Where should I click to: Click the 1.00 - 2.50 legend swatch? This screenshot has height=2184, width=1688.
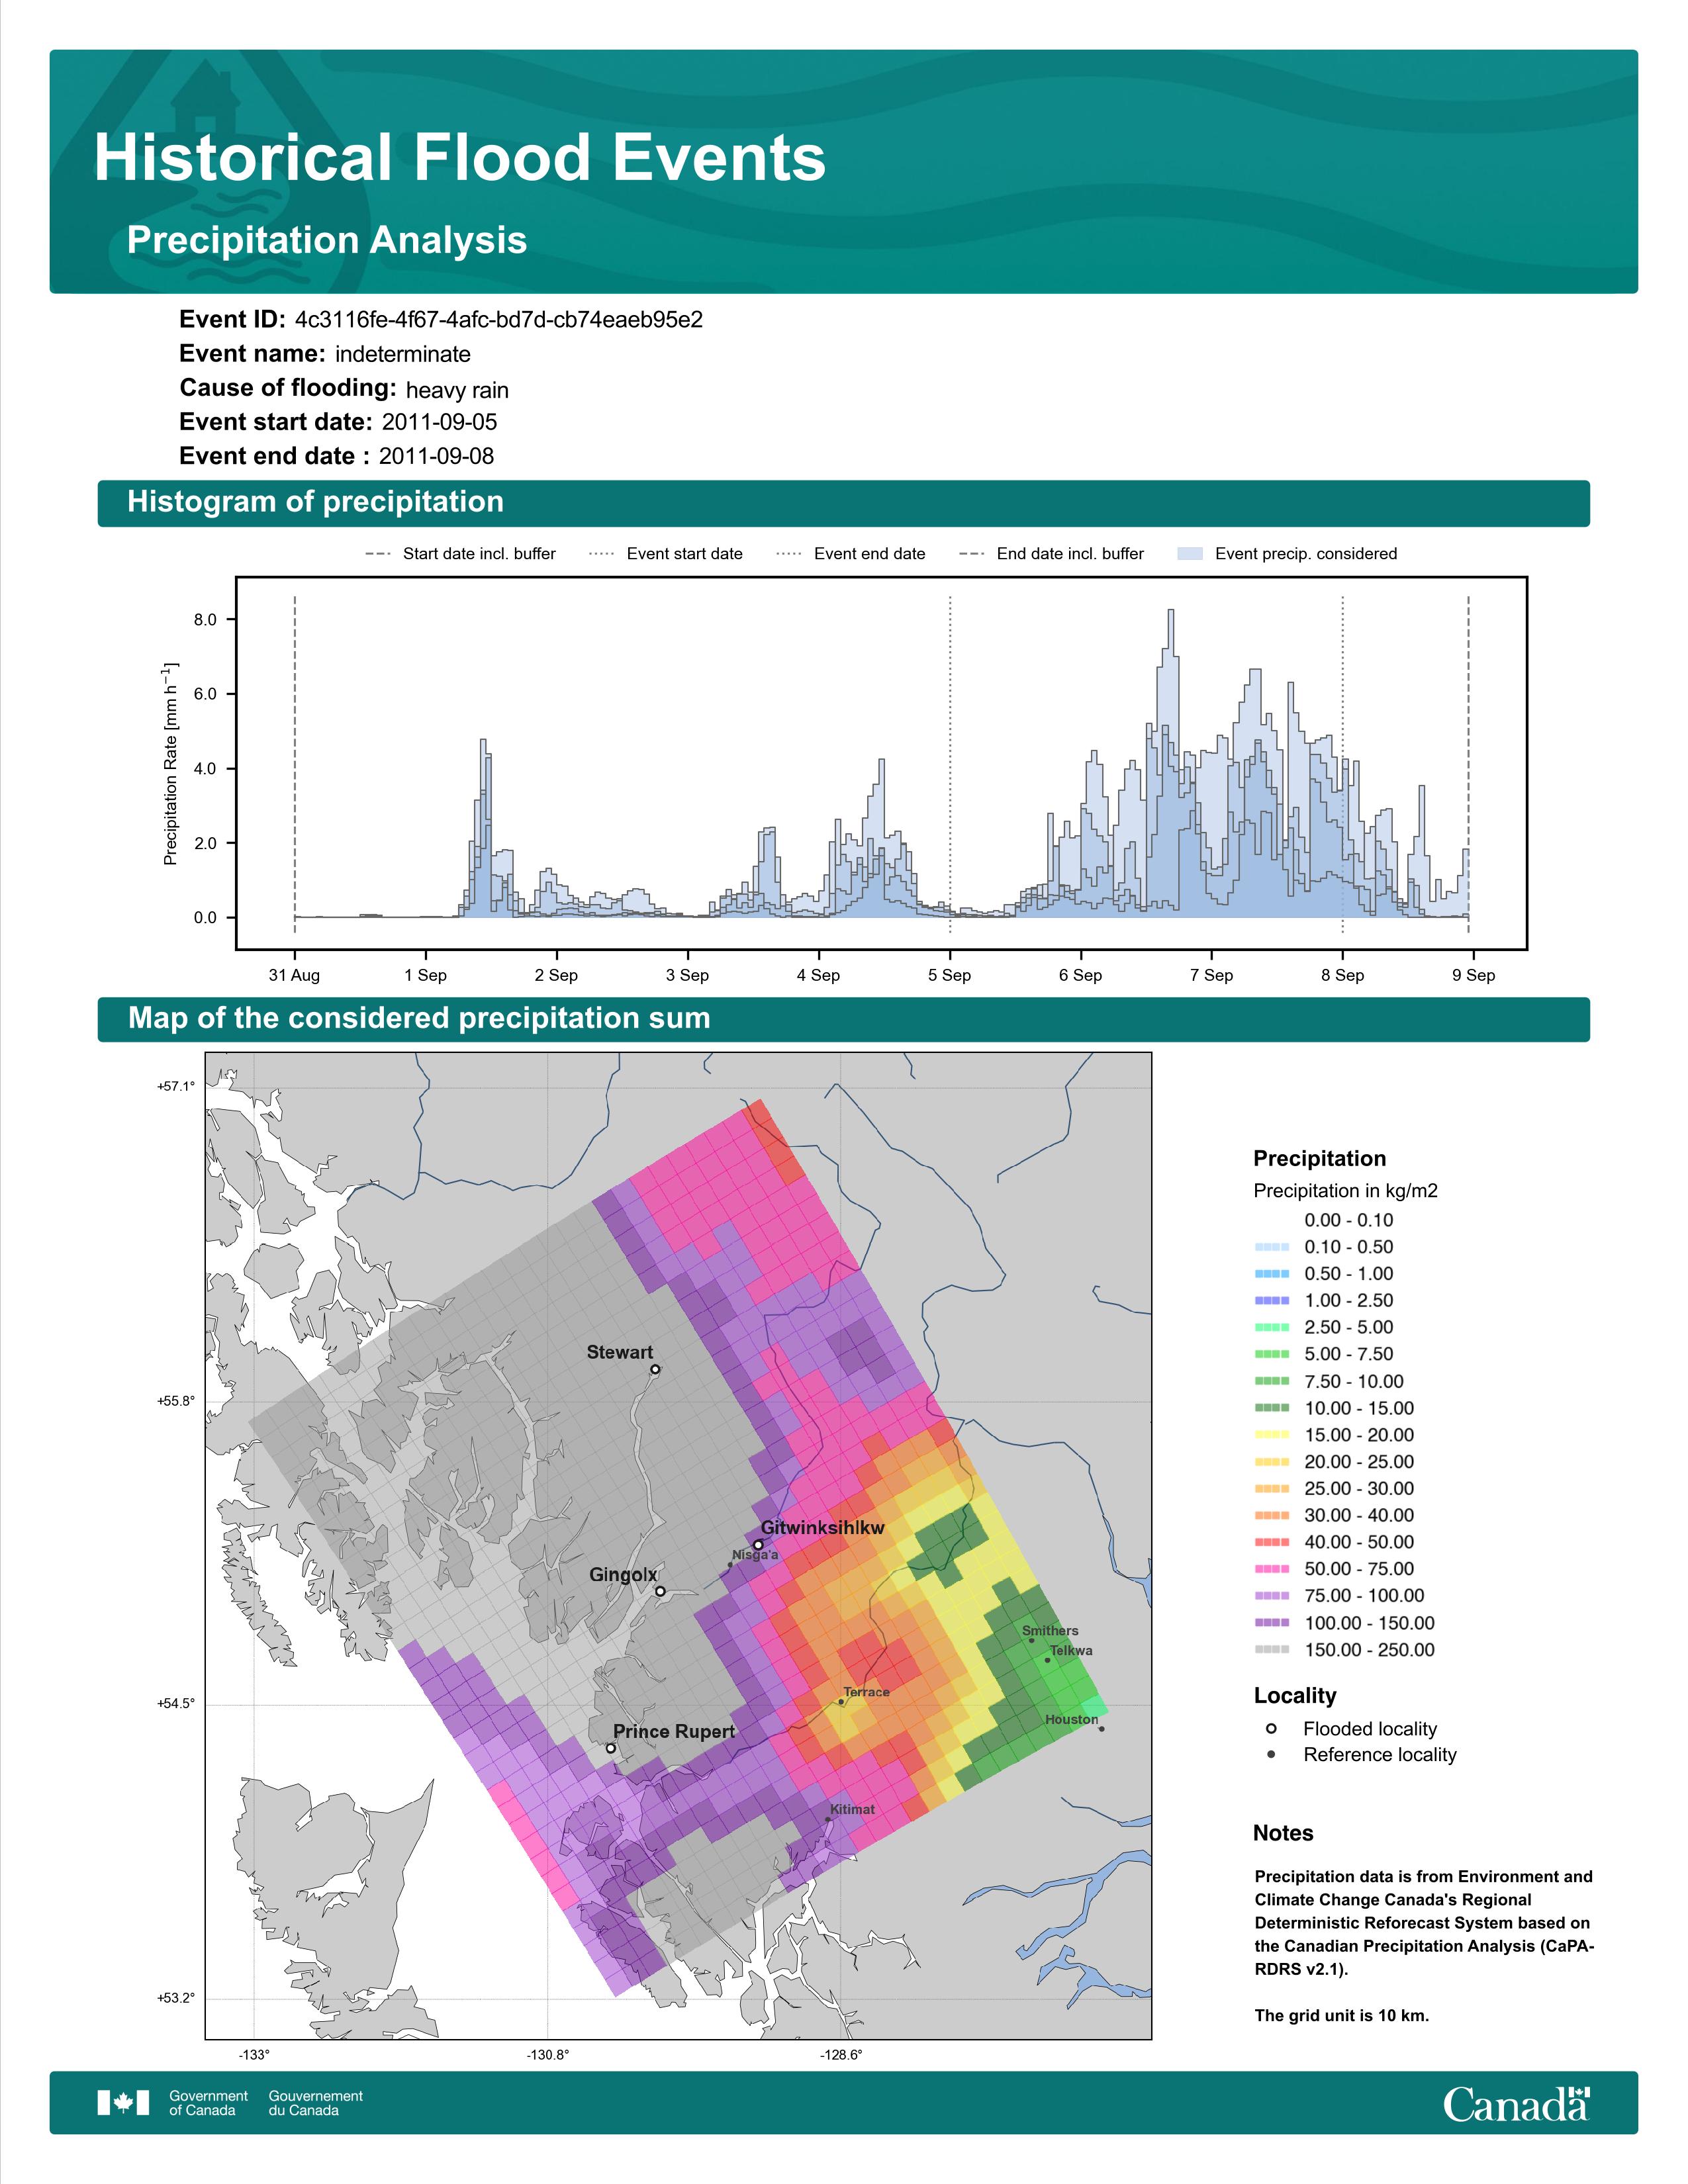coord(1271,1301)
